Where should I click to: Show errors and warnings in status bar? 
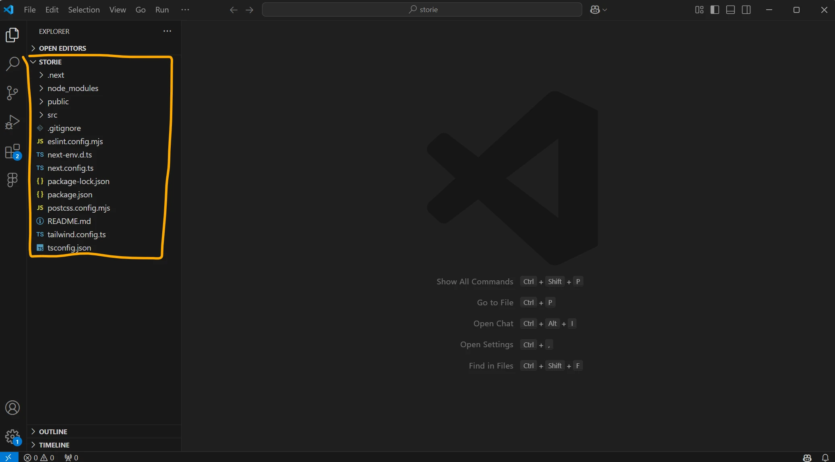click(39, 458)
